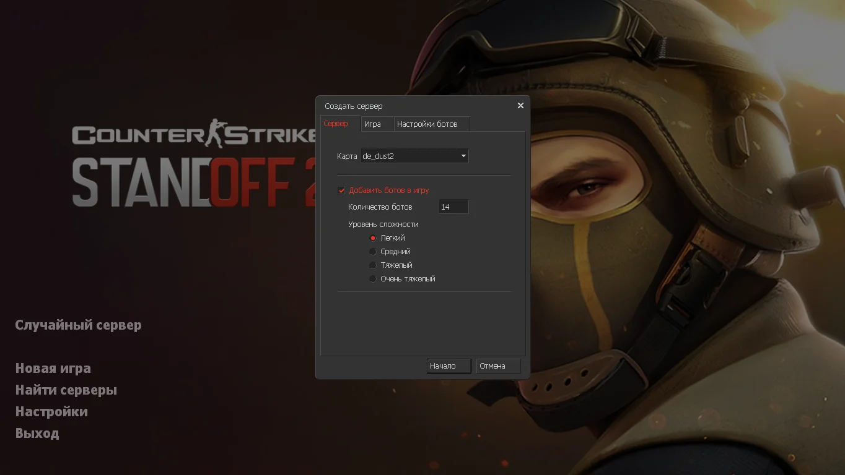Click the Количество ботов input field
Viewport: 845px width, 475px height.
(x=453, y=207)
